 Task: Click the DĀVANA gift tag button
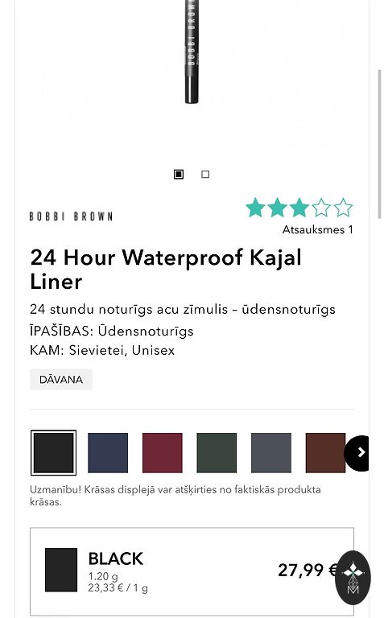tap(61, 380)
